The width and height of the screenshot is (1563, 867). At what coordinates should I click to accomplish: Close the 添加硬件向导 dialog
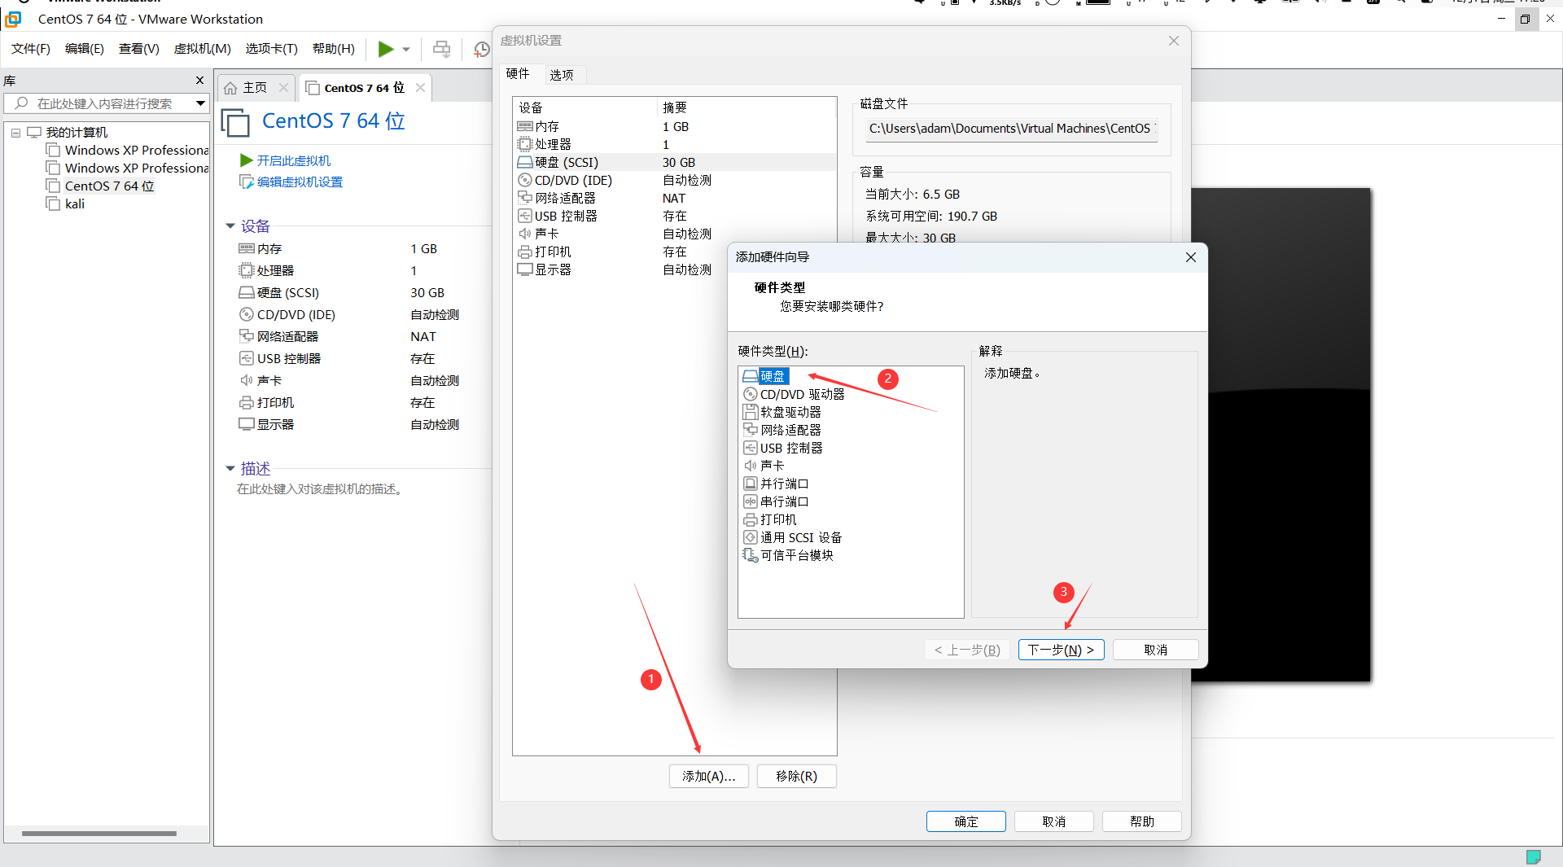(x=1190, y=257)
